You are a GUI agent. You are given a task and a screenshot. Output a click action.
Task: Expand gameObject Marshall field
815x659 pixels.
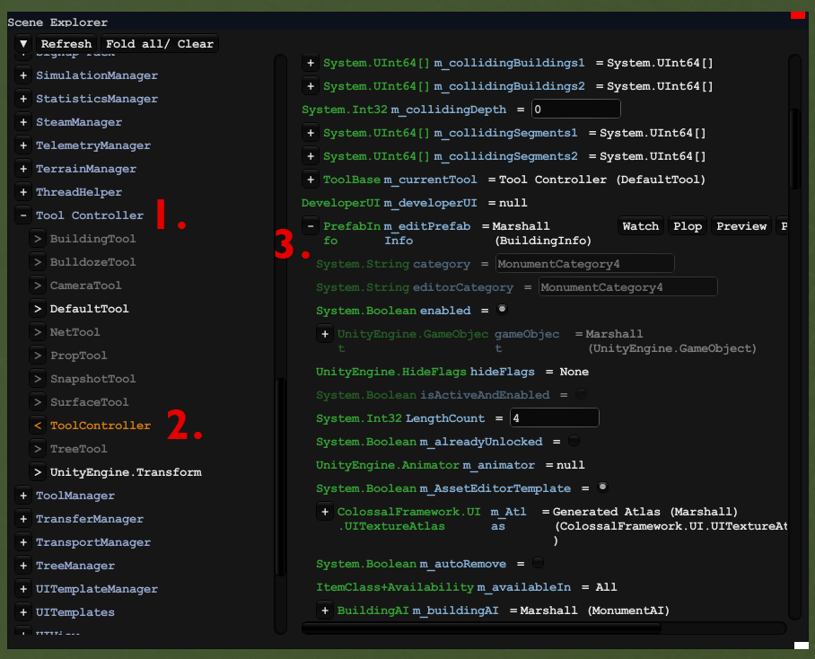pyautogui.click(x=325, y=334)
